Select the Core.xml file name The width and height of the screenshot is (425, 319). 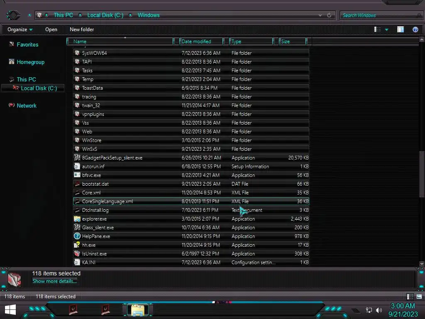(91, 193)
